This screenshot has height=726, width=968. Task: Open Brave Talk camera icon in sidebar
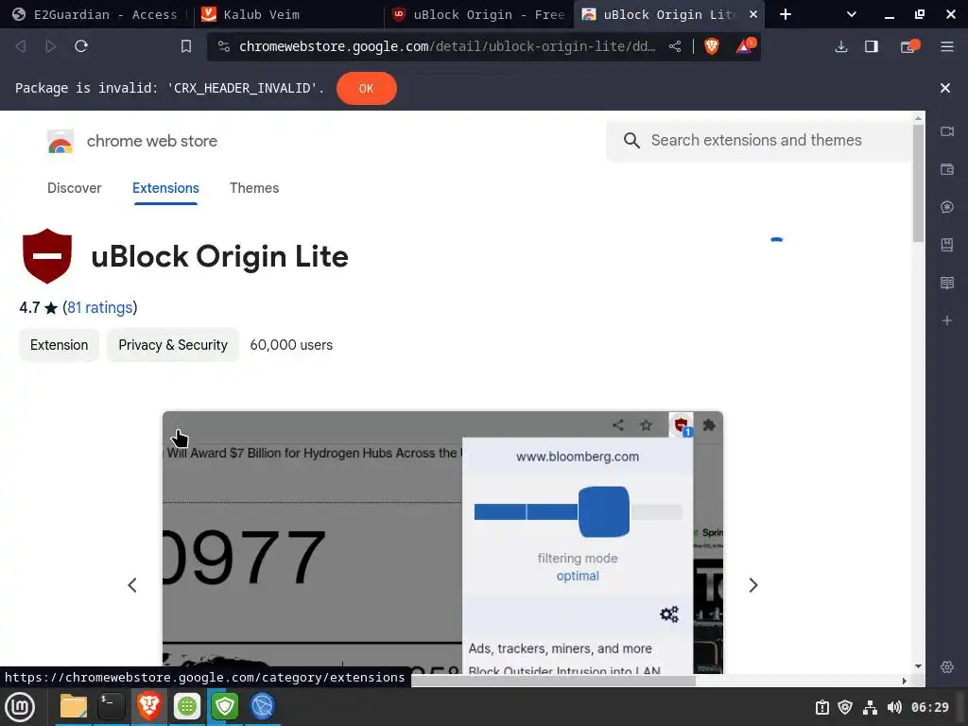947,131
